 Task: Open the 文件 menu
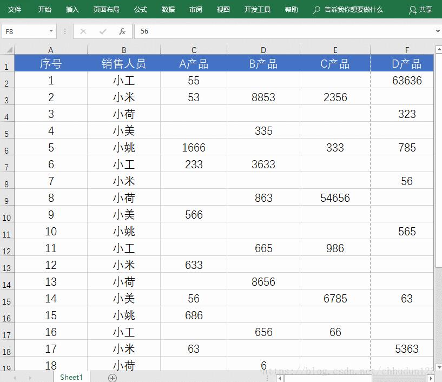15,9
